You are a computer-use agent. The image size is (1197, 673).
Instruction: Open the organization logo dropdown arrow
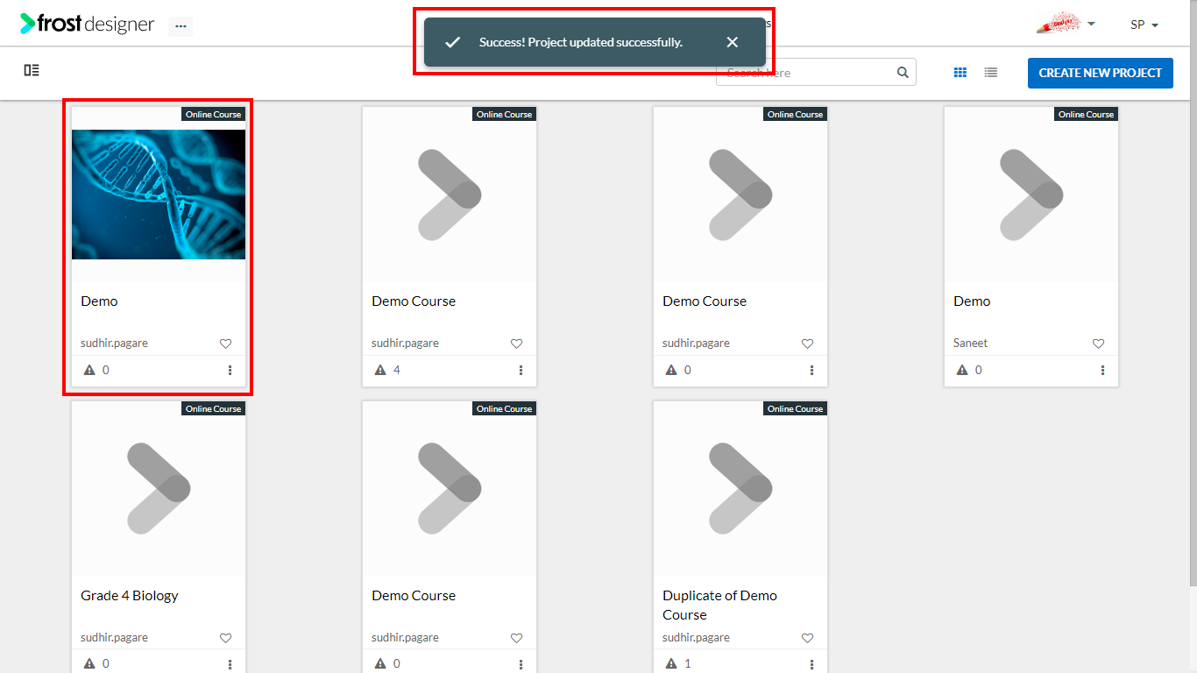[x=1091, y=24]
